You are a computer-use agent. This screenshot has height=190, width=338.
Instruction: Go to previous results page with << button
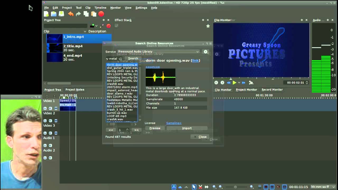coord(111,130)
